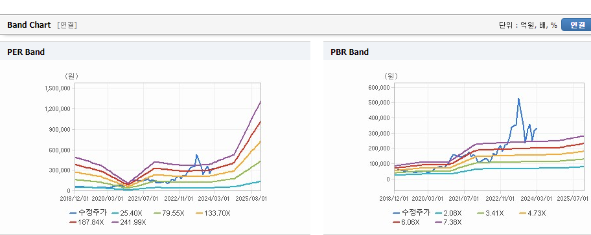This screenshot has height=235, width=591.
Task: Click the [연결] label beside Band Chart
Action: [x=67, y=25]
